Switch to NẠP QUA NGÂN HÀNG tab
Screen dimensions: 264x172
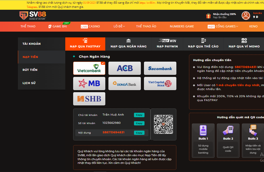pos(128,44)
